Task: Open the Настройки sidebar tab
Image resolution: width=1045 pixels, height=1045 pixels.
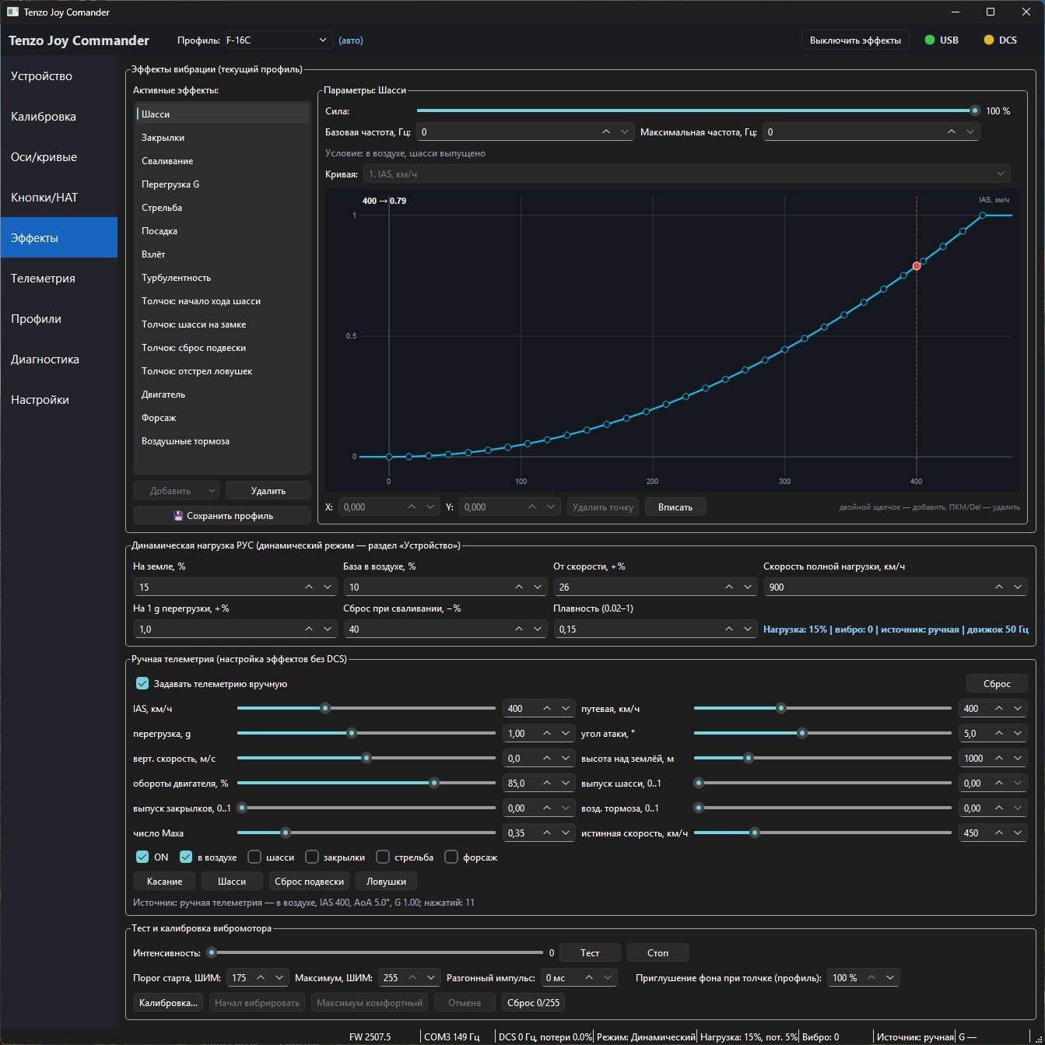Action: point(59,400)
